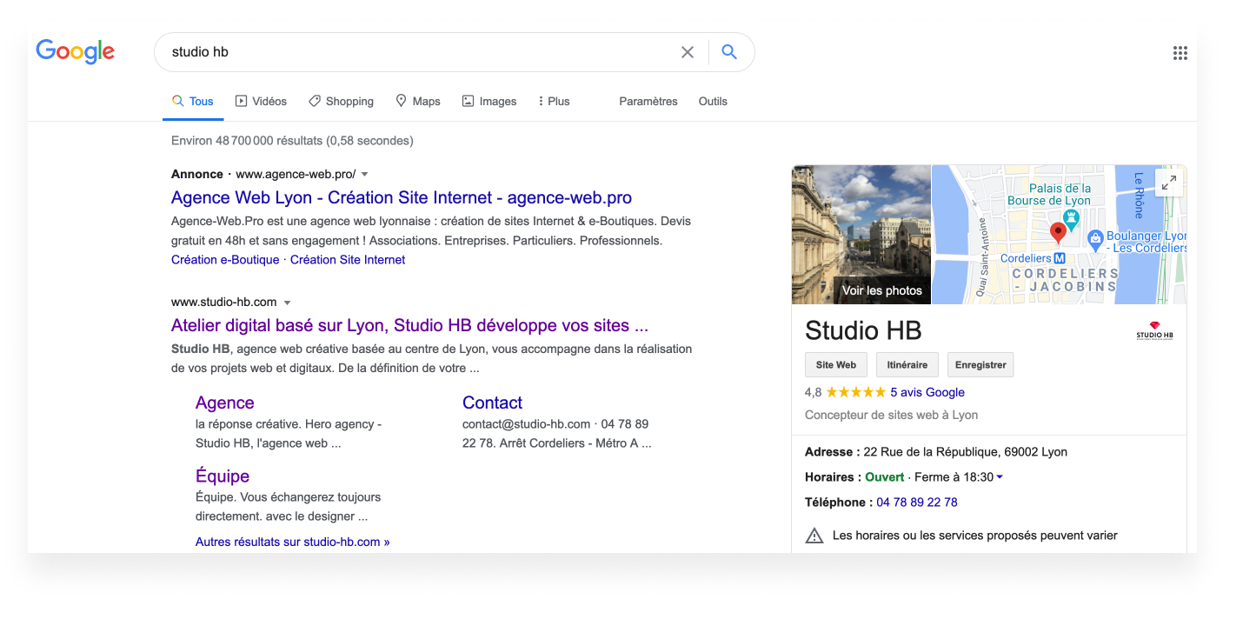Viewport: 1243px width, 639px height.
Task: Open the Maps tab
Action: tap(417, 102)
